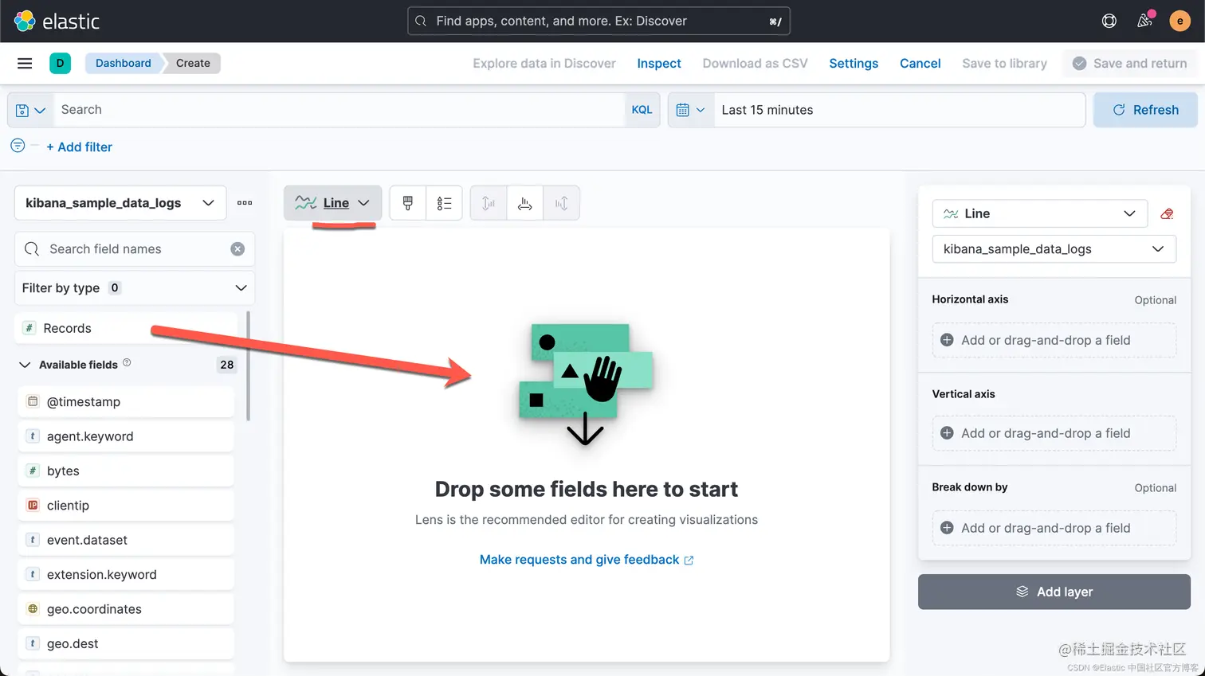Click the @timestamp date field icon
The width and height of the screenshot is (1205, 676).
click(33, 401)
